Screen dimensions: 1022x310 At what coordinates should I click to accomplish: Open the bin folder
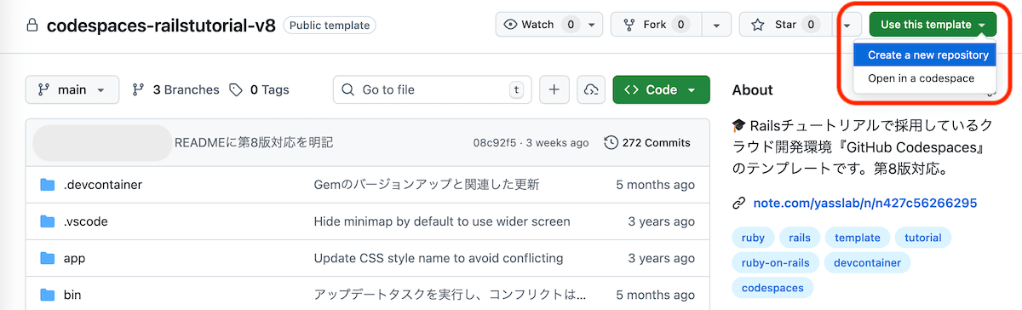tap(72, 295)
